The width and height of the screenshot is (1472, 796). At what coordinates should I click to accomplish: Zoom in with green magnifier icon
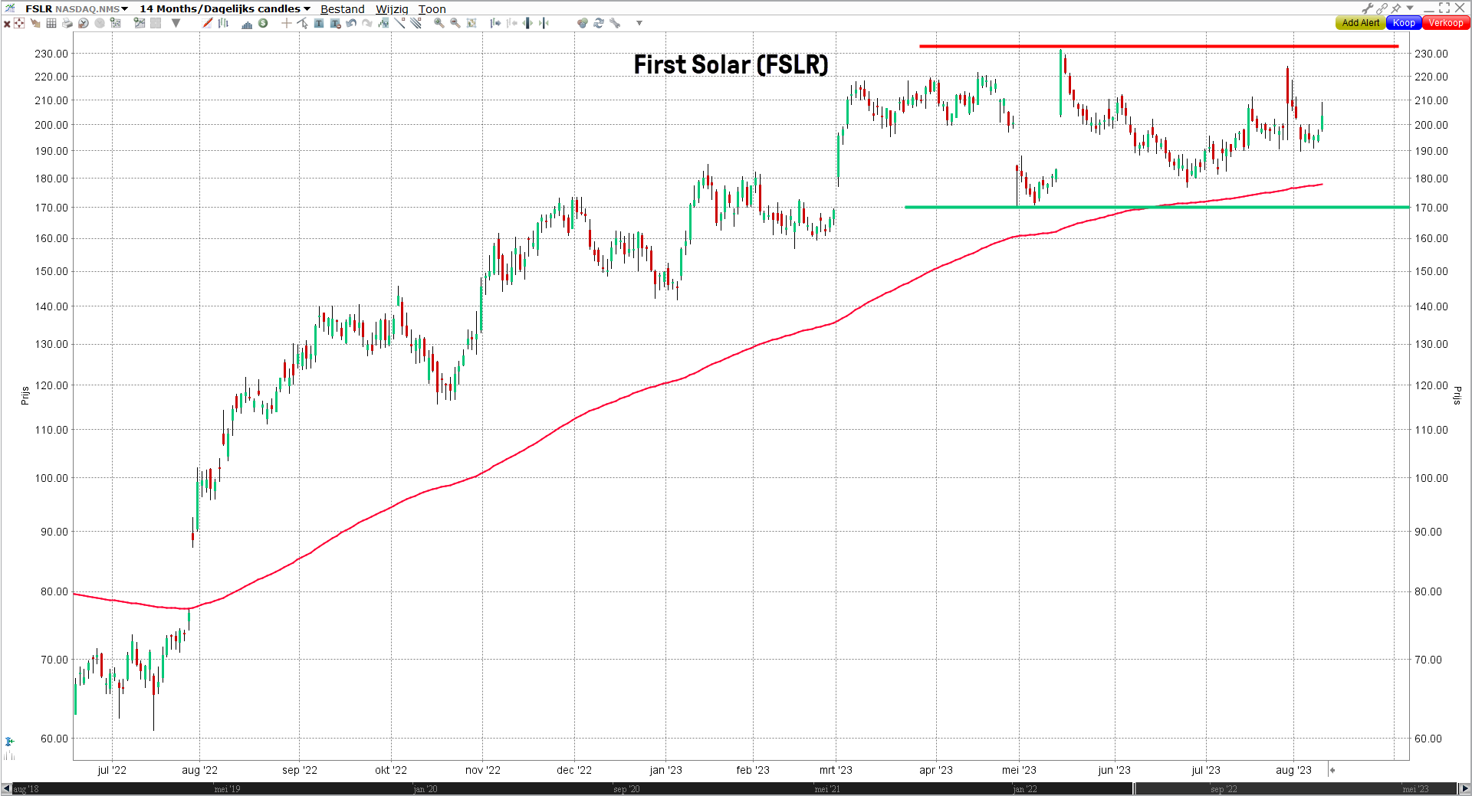tap(439, 23)
